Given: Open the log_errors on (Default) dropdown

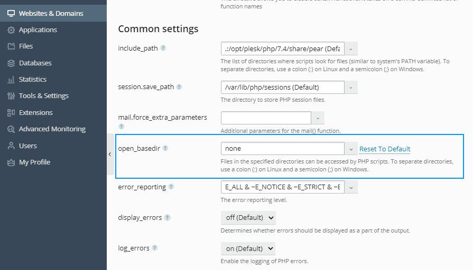Looking at the screenshot, I should pos(248,248).
